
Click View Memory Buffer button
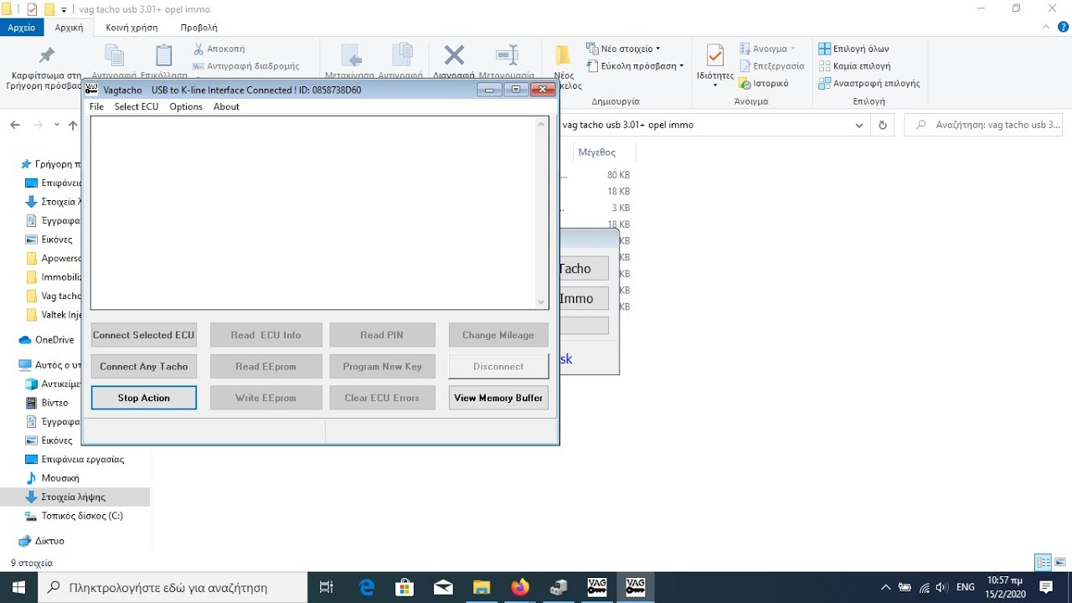pyautogui.click(x=498, y=398)
